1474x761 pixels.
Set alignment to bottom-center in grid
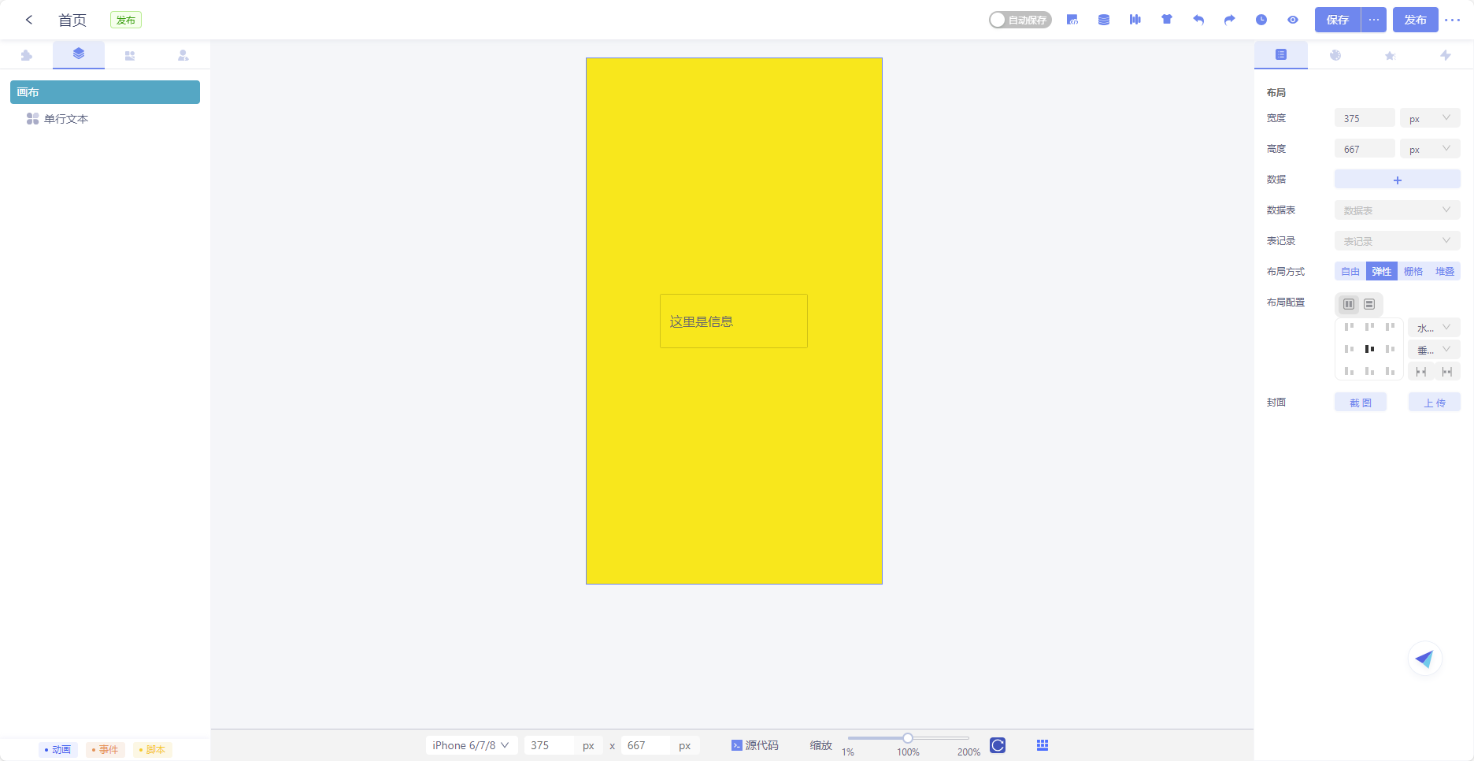click(1369, 371)
